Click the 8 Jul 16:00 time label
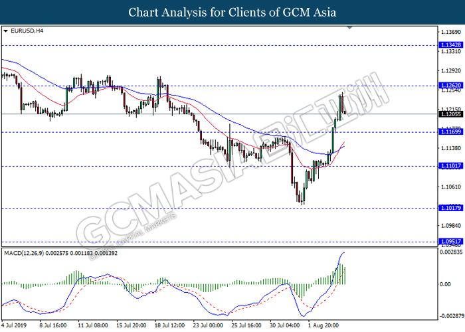The width and height of the screenshot is (465, 332). (53, 325)
